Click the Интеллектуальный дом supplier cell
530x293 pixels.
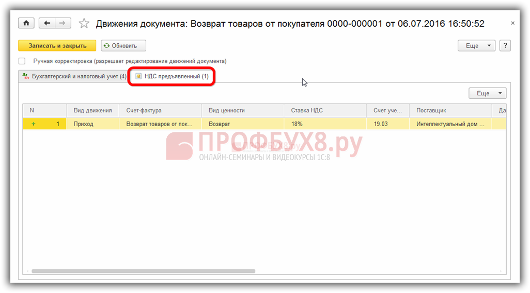(450, 124)
